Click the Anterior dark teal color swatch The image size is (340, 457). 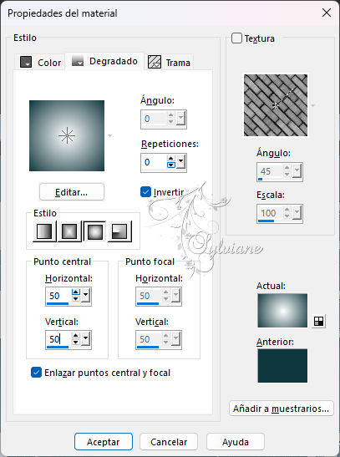pyautogui.click(x=282, y=365)
